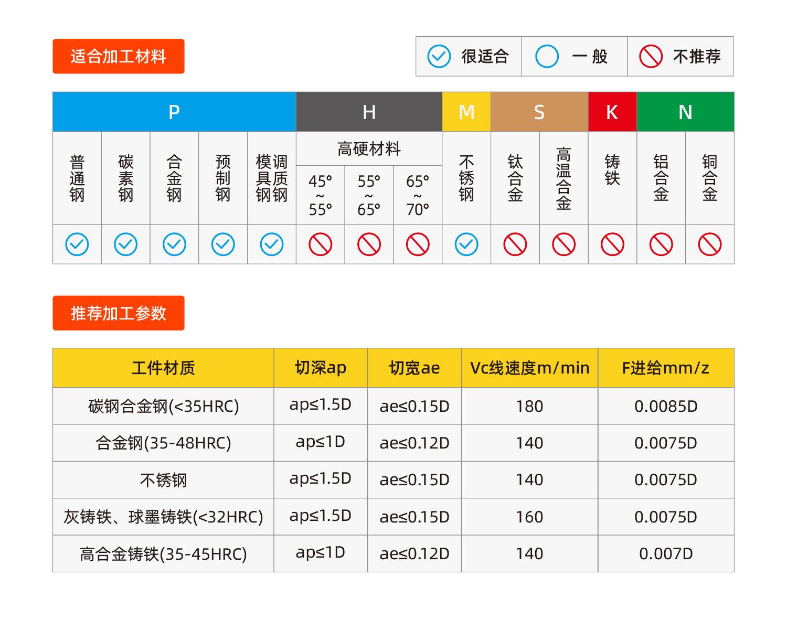Image resolution: width=787 pixels, height=619 pixels.
Task: Click the 适合加工材料 orange label
Action: (x=119, y=56)
